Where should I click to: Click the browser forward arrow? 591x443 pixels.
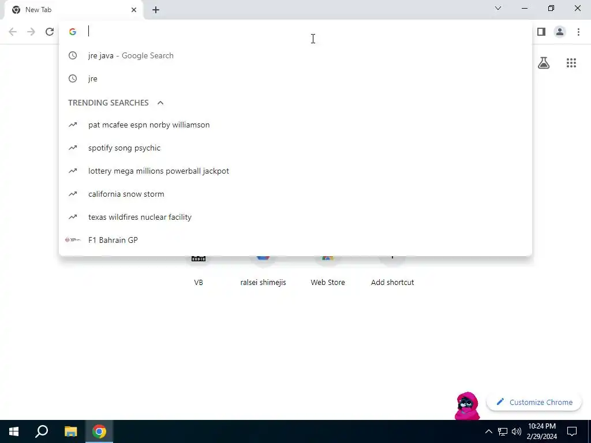31,32
